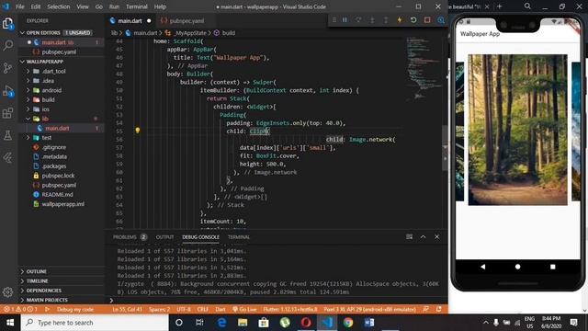The width and height of the screenshot is (588, 331).
Task: Click Step Out in debug toolbar
Action: tap(386, 20)
